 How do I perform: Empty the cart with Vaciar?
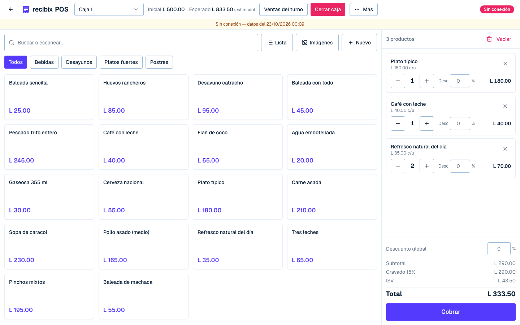499,39
